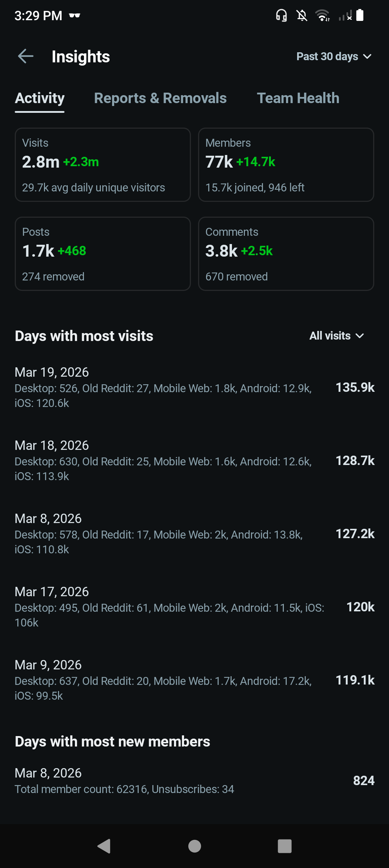This screenshot has width=389, height=868.
Task: Tap the Comments stats card
Action: click(x=286, y=254)
